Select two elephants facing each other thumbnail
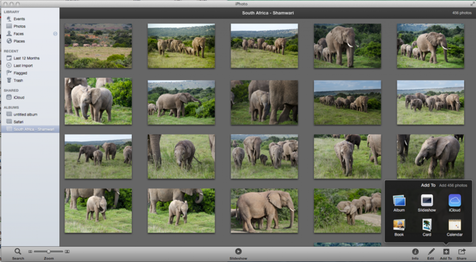The image size is (476, 262). 98,101
